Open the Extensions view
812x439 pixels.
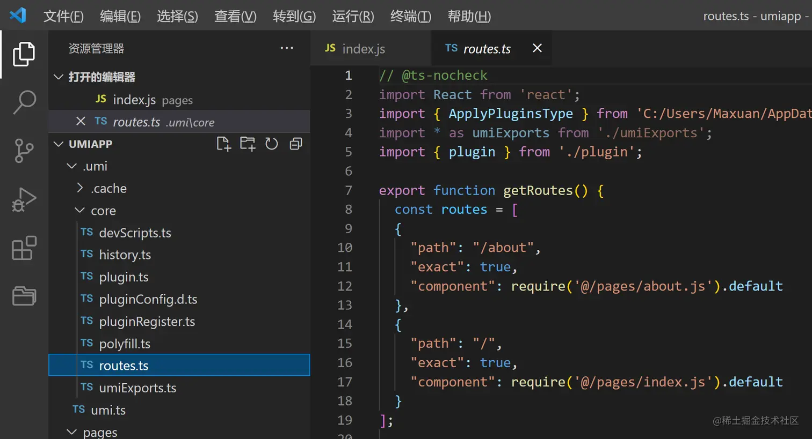(x=24, y=248)
